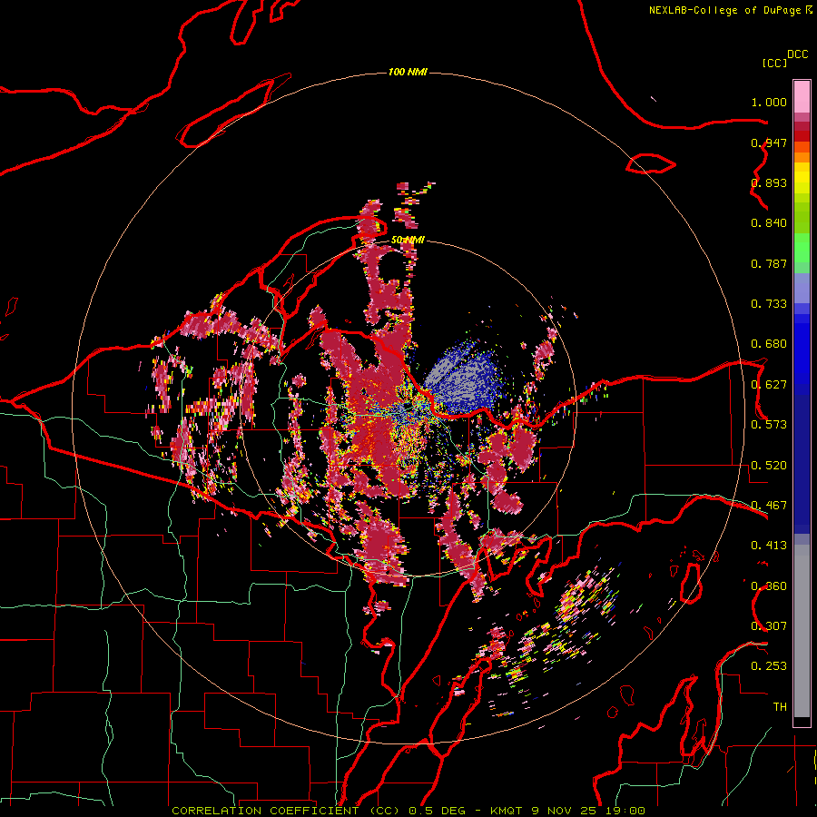Click the 0.413 scale value
Viewport: 817px width, 817px height.
[x=769, y=546]
